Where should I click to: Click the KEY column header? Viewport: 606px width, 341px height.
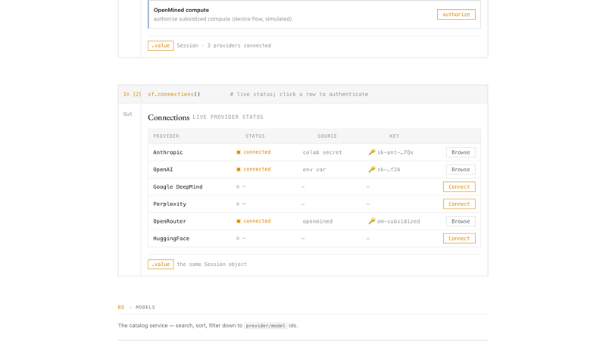(x=394, y=136)
